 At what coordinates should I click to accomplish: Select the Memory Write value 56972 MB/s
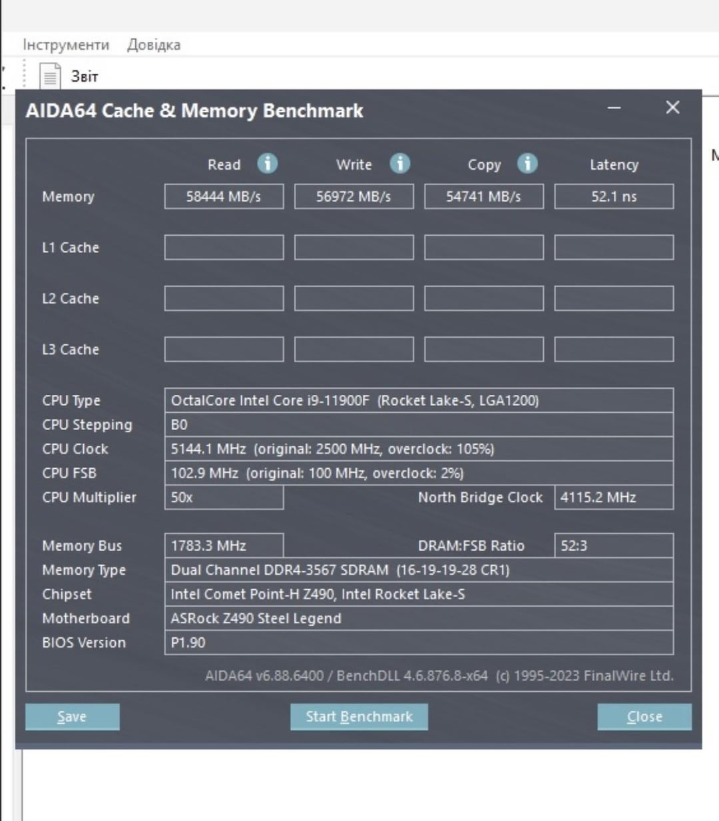point(354,196)
